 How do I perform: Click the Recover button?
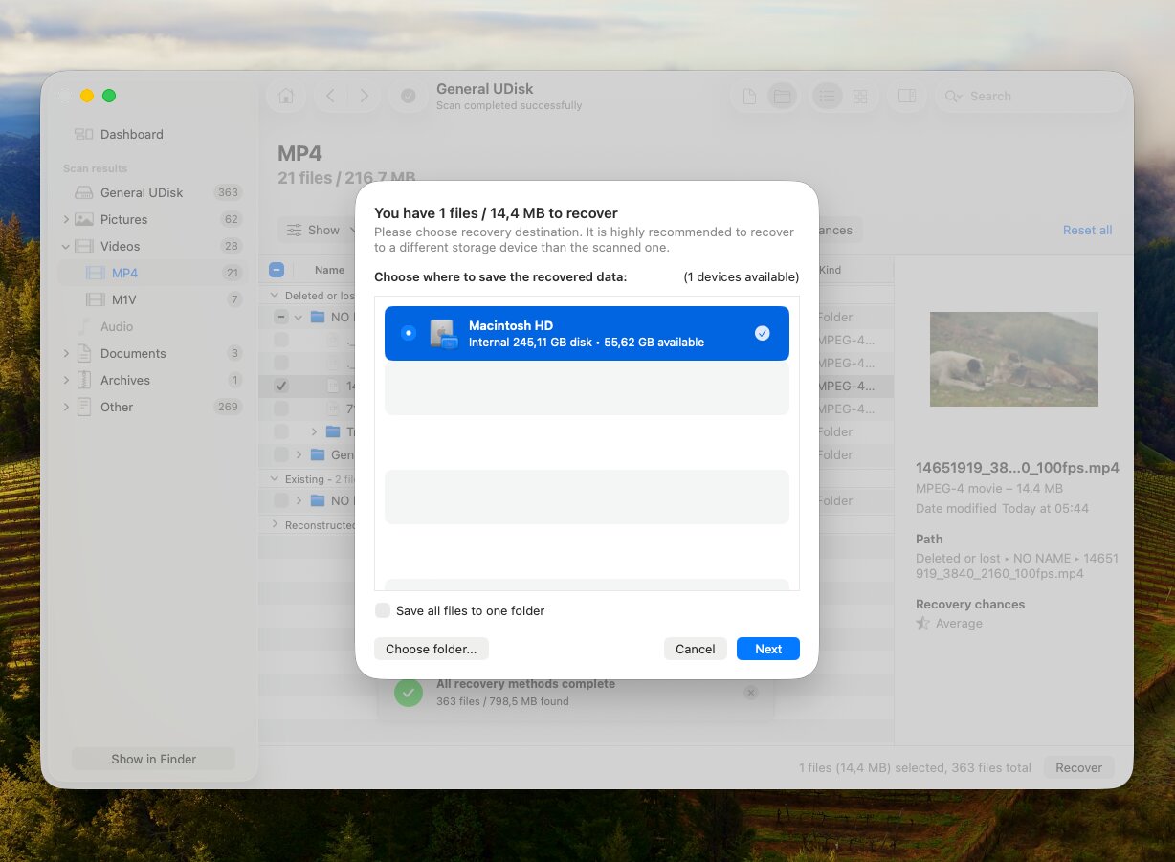[1079, 767]
